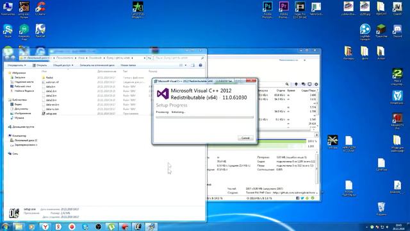Image resolution: width=410 pixels, height=231 pixels.
Task: Select Домашняя группа in the navigation pane
Action: tap(21, 127)
